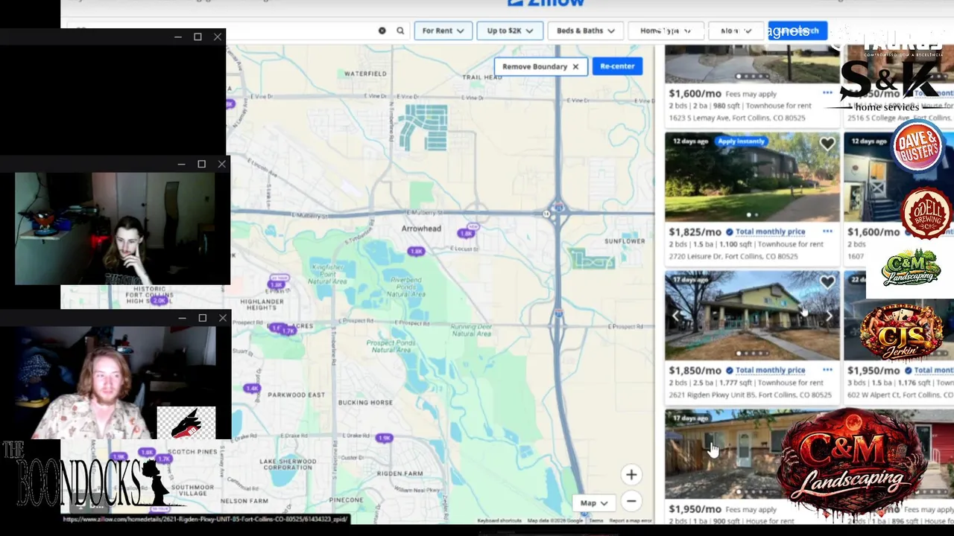Open the 2621 Rigden Pkwy listing photo
The image size is (954, 536).
(752, 316)
